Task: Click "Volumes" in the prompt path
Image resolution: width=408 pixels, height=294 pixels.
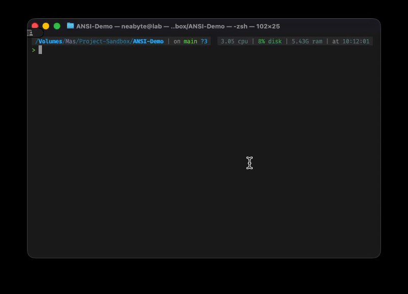Action: [50, 41]
